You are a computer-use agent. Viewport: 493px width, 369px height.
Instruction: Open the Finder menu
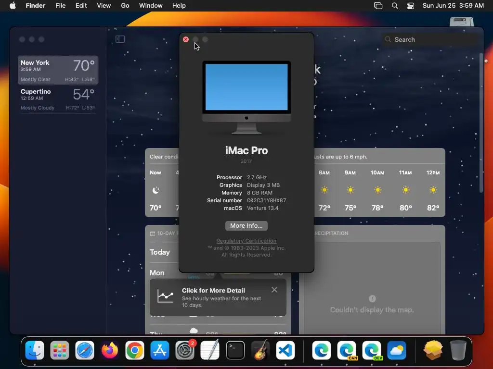point(35,6)
